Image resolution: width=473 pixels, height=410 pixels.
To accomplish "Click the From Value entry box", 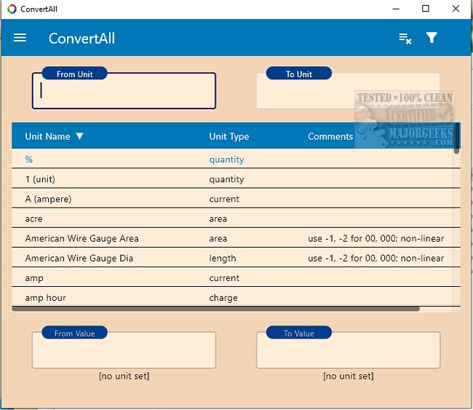I will click(124, 352).
